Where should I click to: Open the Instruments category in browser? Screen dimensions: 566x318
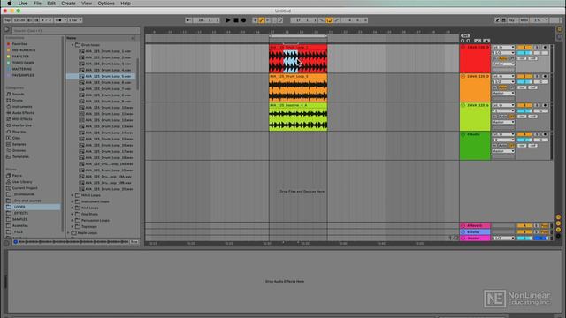coord(22,107)
